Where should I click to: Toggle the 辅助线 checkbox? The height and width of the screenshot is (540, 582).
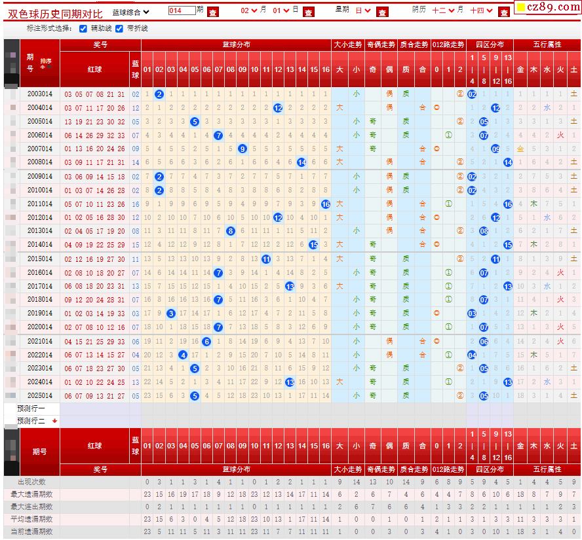83,29
